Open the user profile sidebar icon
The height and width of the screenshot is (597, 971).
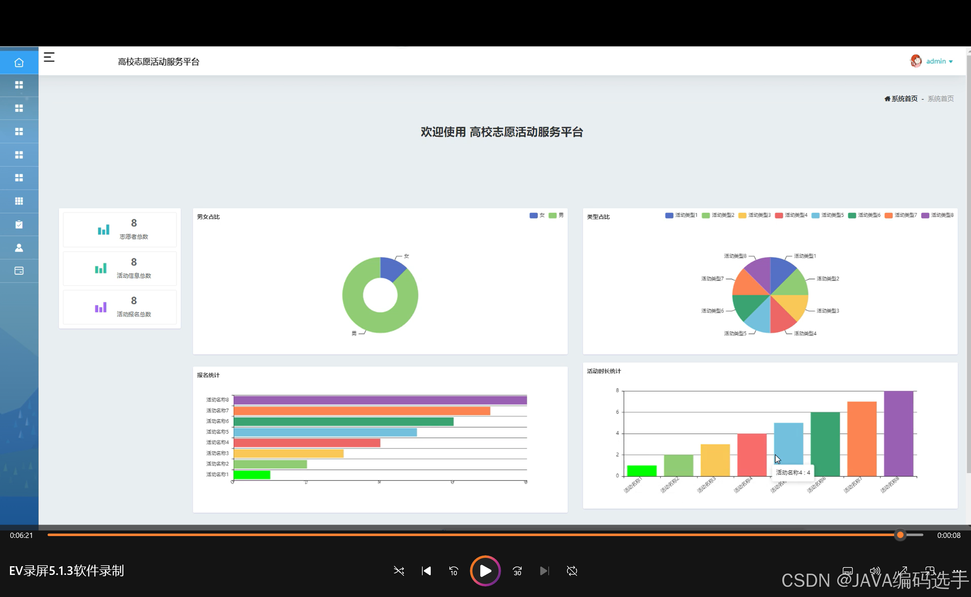pyautogui.click(x=19, y=248)
